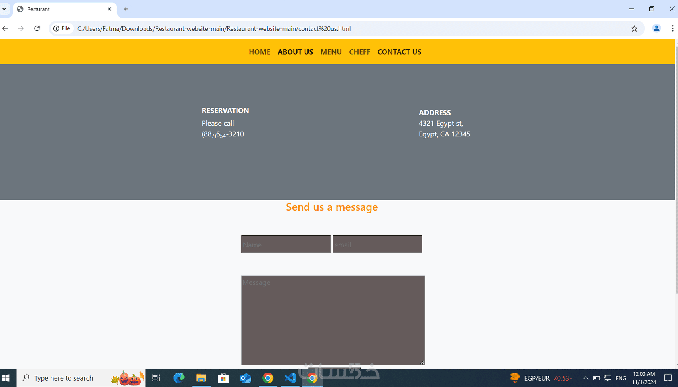This screenshot has width=678, height=387.
Task: Click the '4321 Egypt st,' address line
Action: click(x=441, y=124)
